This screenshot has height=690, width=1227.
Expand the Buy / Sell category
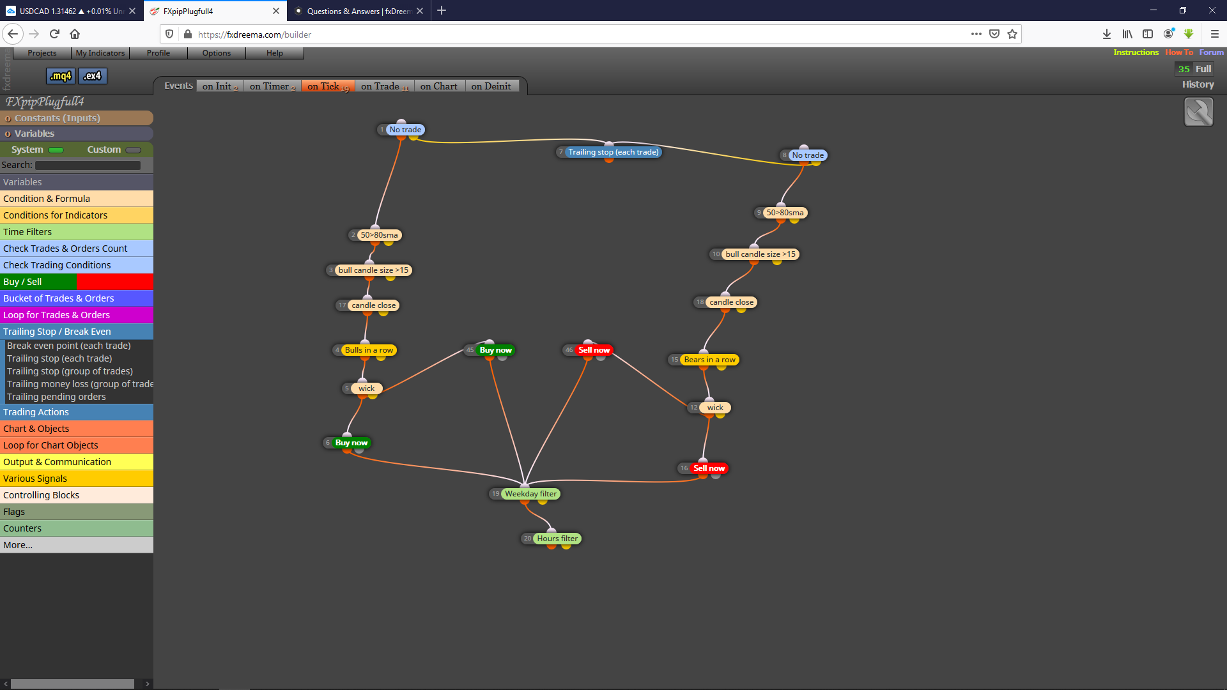pos(77,282)
